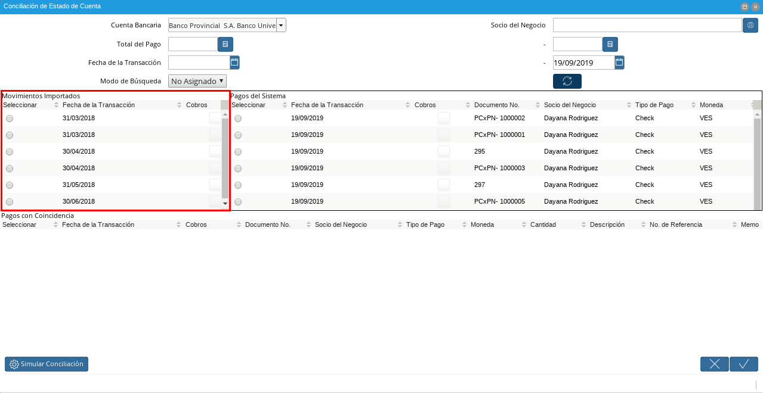
Task: Select system payment PCxPN- 1000002 radio
Action: click(238, 118)
